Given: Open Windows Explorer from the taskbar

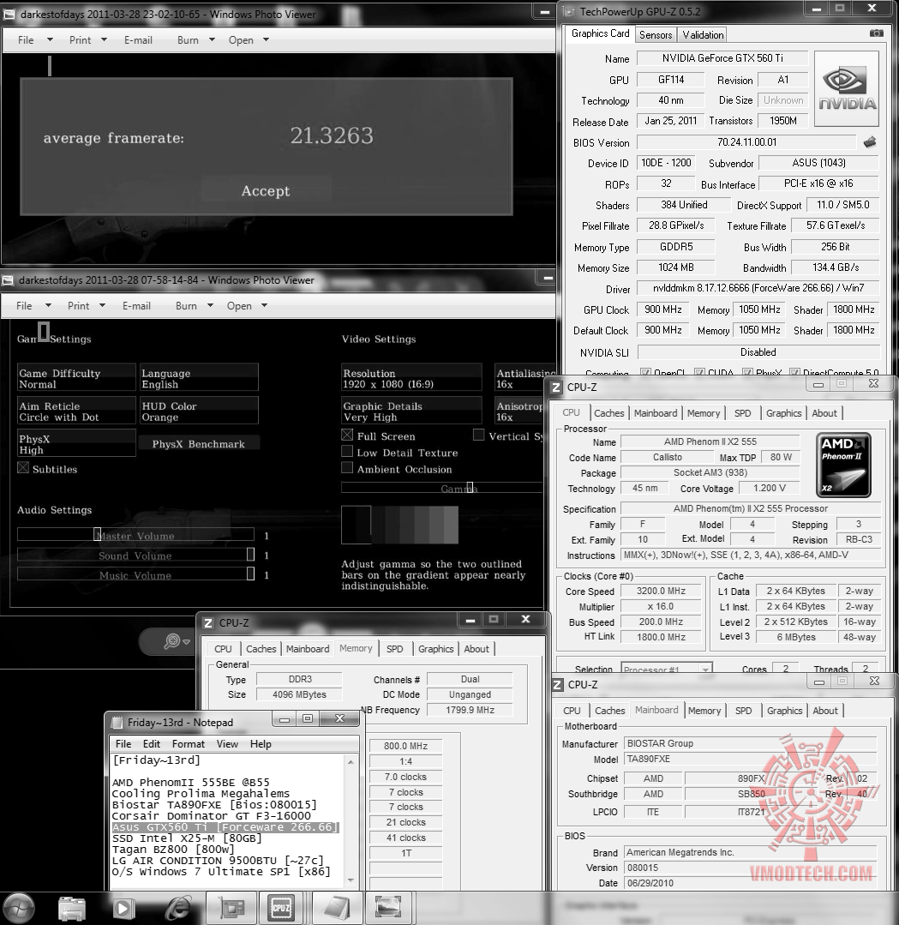Looking at the screenshot, I should click(x=72, y=909).
